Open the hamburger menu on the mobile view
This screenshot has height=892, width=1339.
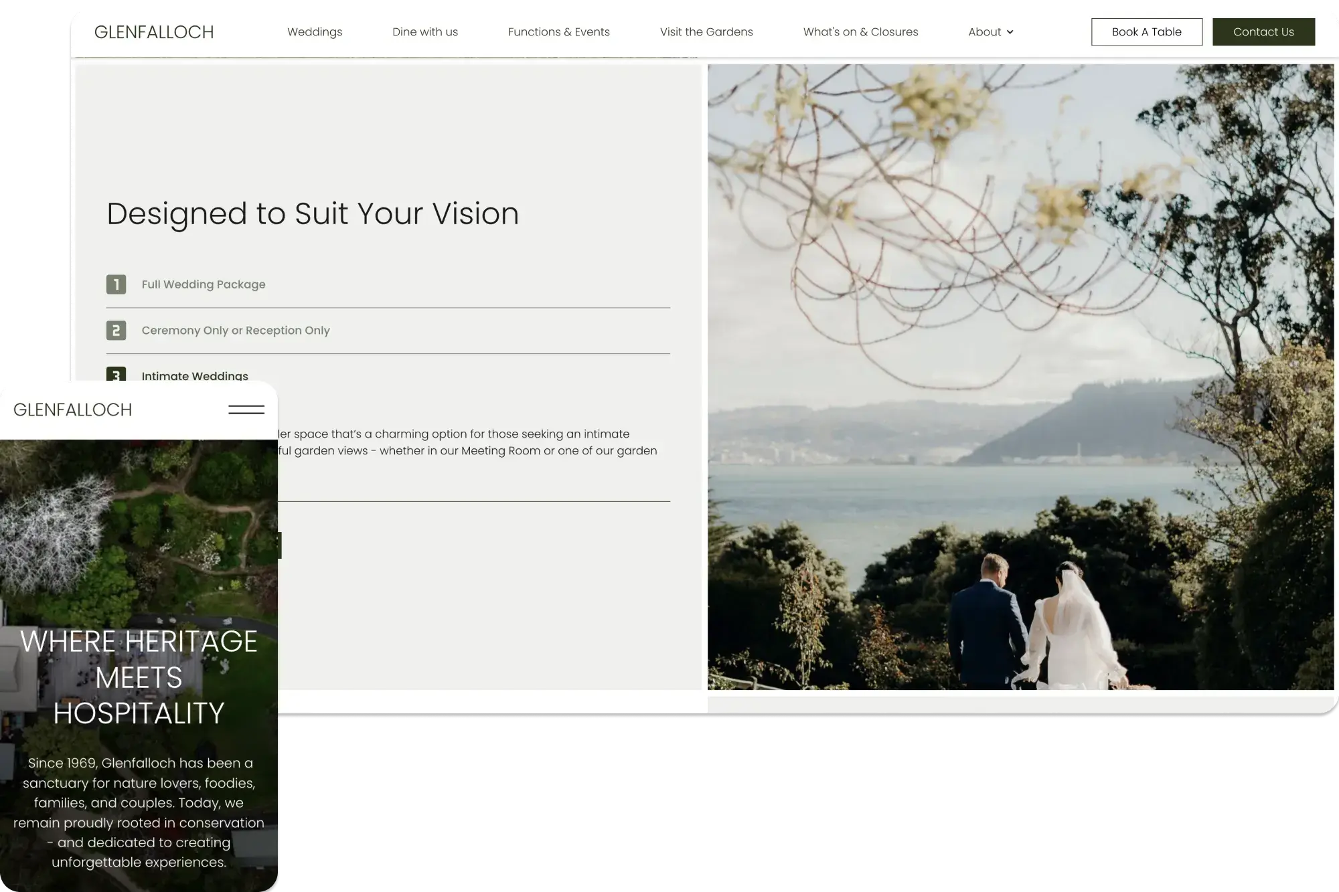246,409
